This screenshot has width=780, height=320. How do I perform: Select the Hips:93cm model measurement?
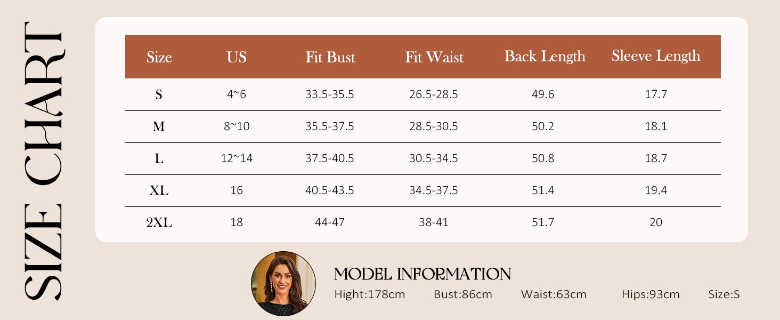(x=651, y=294)
